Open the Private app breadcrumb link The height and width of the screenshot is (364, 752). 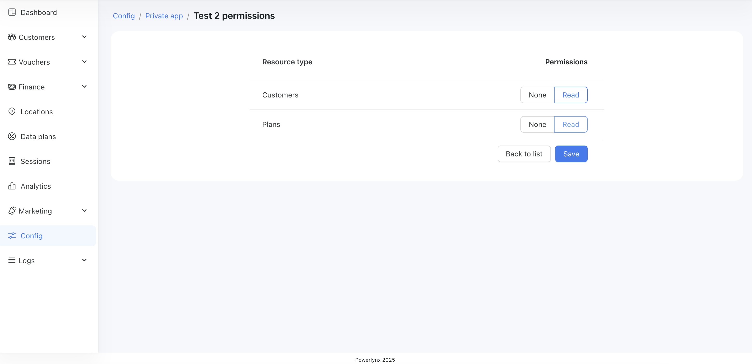pos(164,16)
